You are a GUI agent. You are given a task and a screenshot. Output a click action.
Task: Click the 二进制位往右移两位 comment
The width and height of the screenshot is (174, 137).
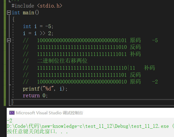coord(62,61)
